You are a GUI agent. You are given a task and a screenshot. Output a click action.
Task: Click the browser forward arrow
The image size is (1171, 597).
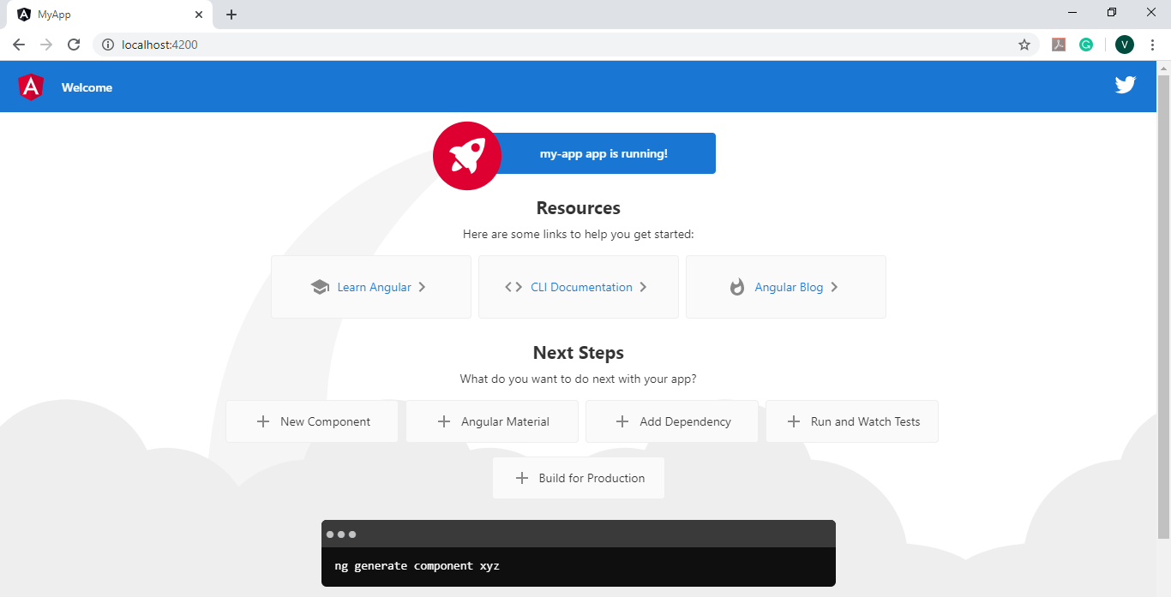(46, 45)
